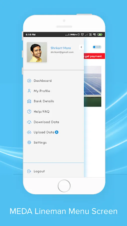
Task: Select Upload Data option
Action: pyautogui.click(x=44, y=132)
